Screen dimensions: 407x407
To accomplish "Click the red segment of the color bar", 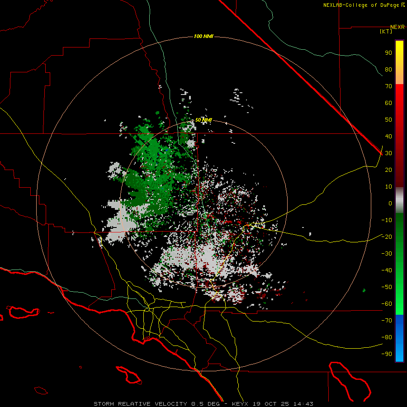I will pyautogui.click(x=399, y=136).
